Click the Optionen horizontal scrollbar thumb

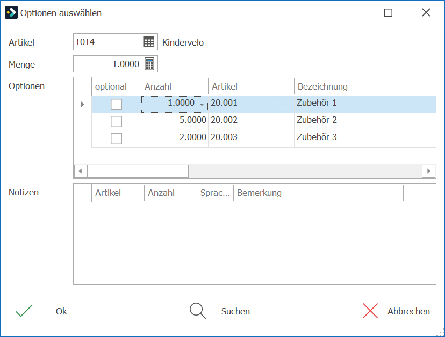click(138, 171)
